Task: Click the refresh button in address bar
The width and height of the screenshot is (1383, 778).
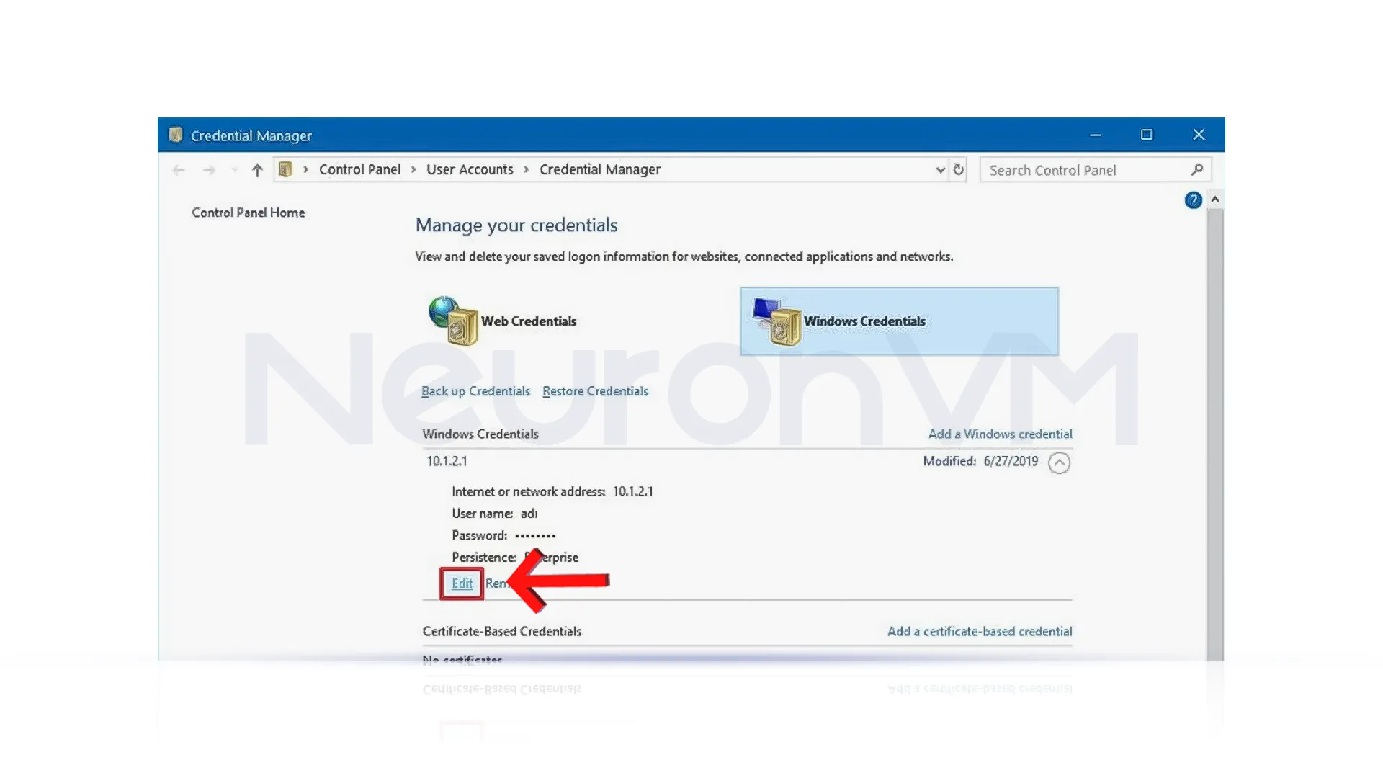Action: point(959,169)
